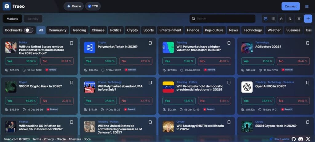Viewport: 315px width, 142px height.
Task: Filter by the Community category
Action: [x=58, y=30]
